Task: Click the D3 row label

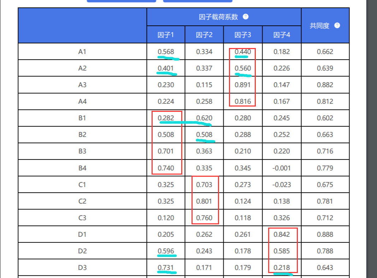Action: tap(82, 268)
